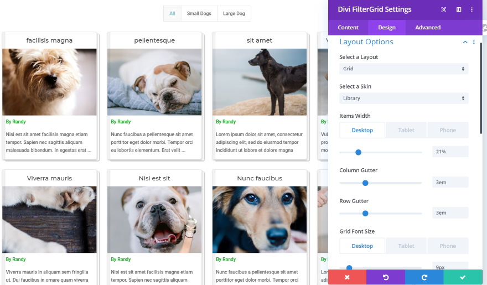Click By Randy author link on sit amet
This screenshot has height=285, width=487.
[x=226, y=122]
